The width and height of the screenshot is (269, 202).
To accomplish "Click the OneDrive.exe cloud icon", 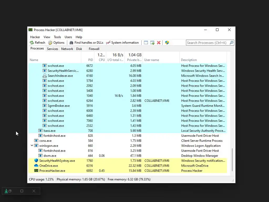I will (x=36, y=166).
